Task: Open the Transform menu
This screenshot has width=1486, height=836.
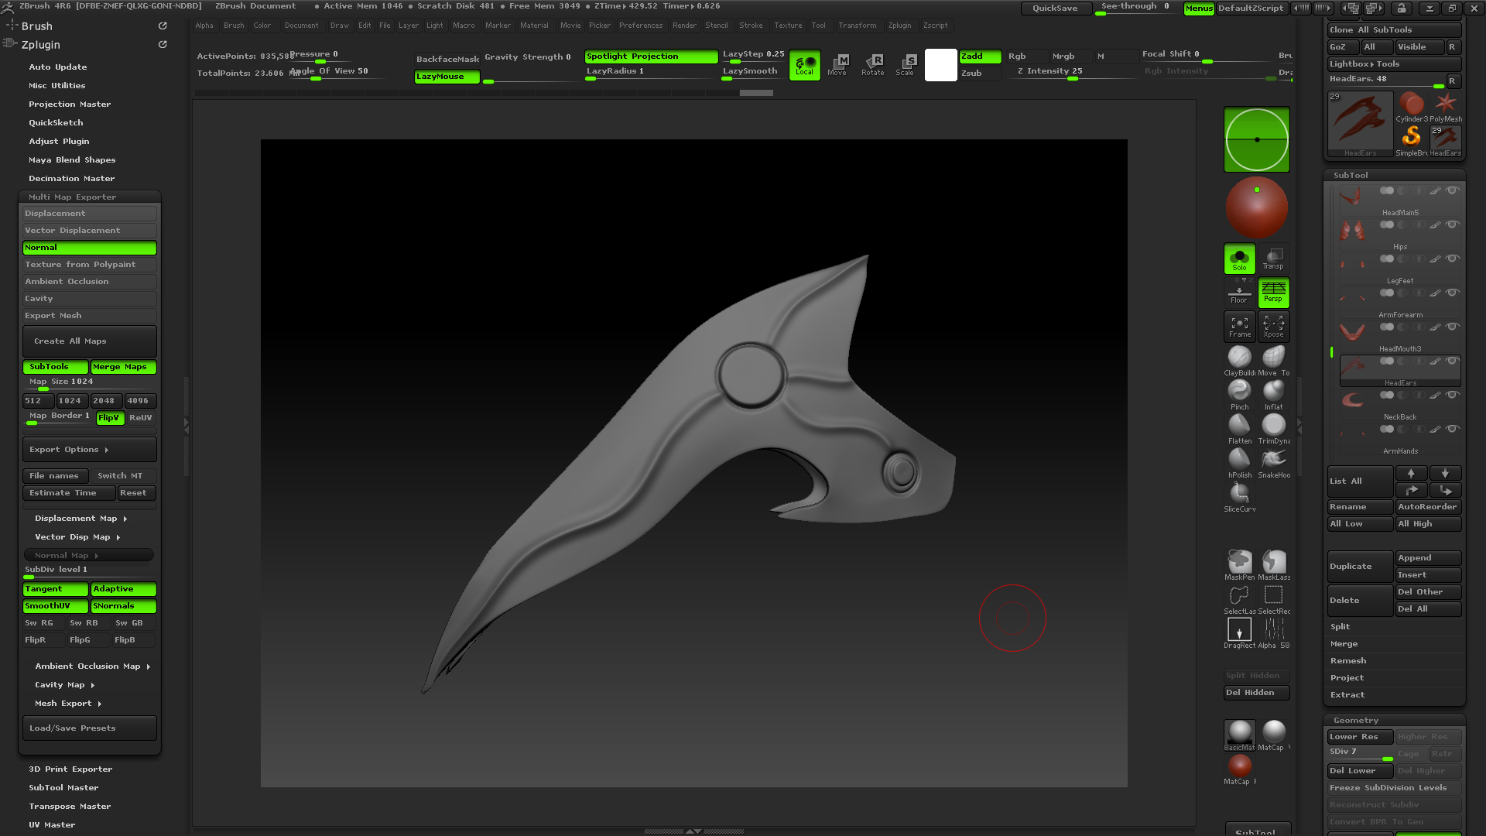Action: click(858, 26)
